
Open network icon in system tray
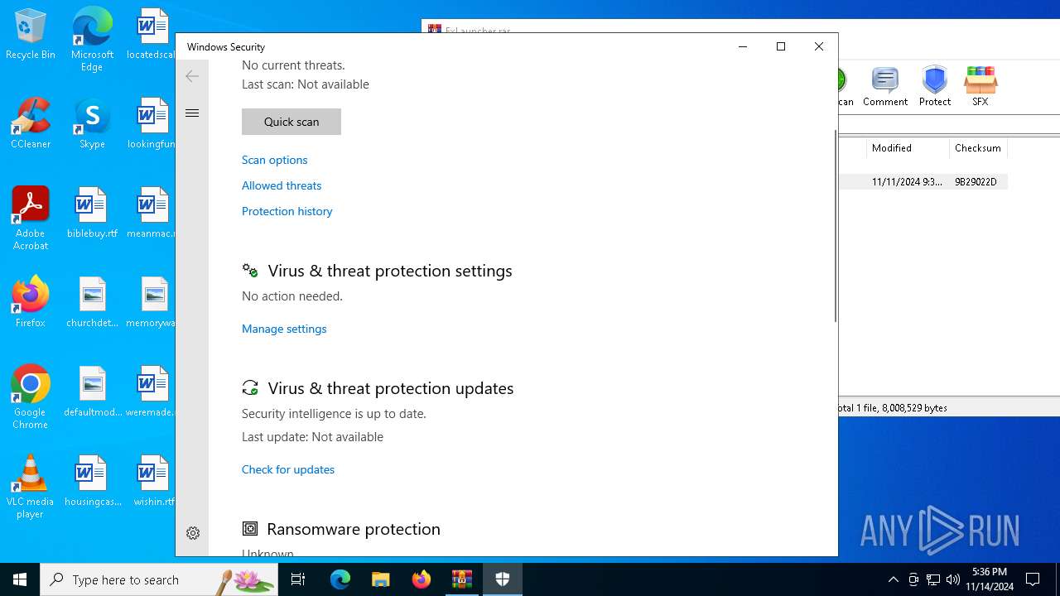[933, 579]
